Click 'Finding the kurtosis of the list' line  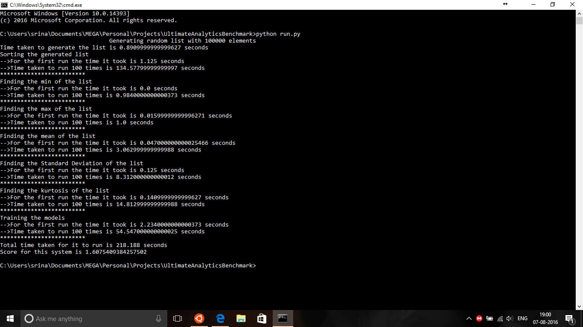(55, 191)
